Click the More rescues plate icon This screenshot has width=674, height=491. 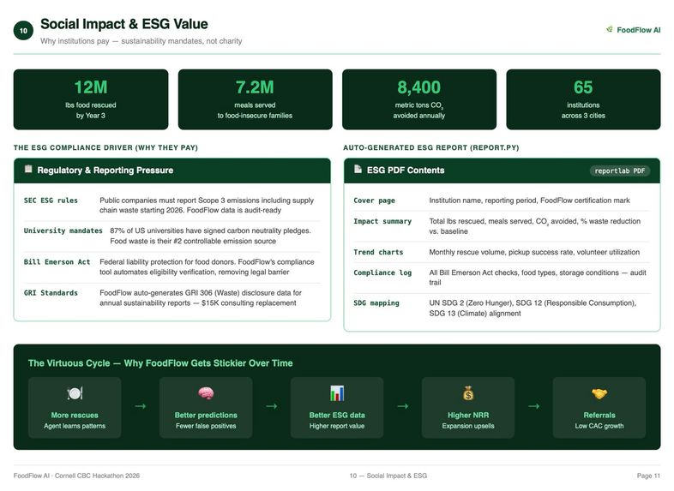(75, 392)
